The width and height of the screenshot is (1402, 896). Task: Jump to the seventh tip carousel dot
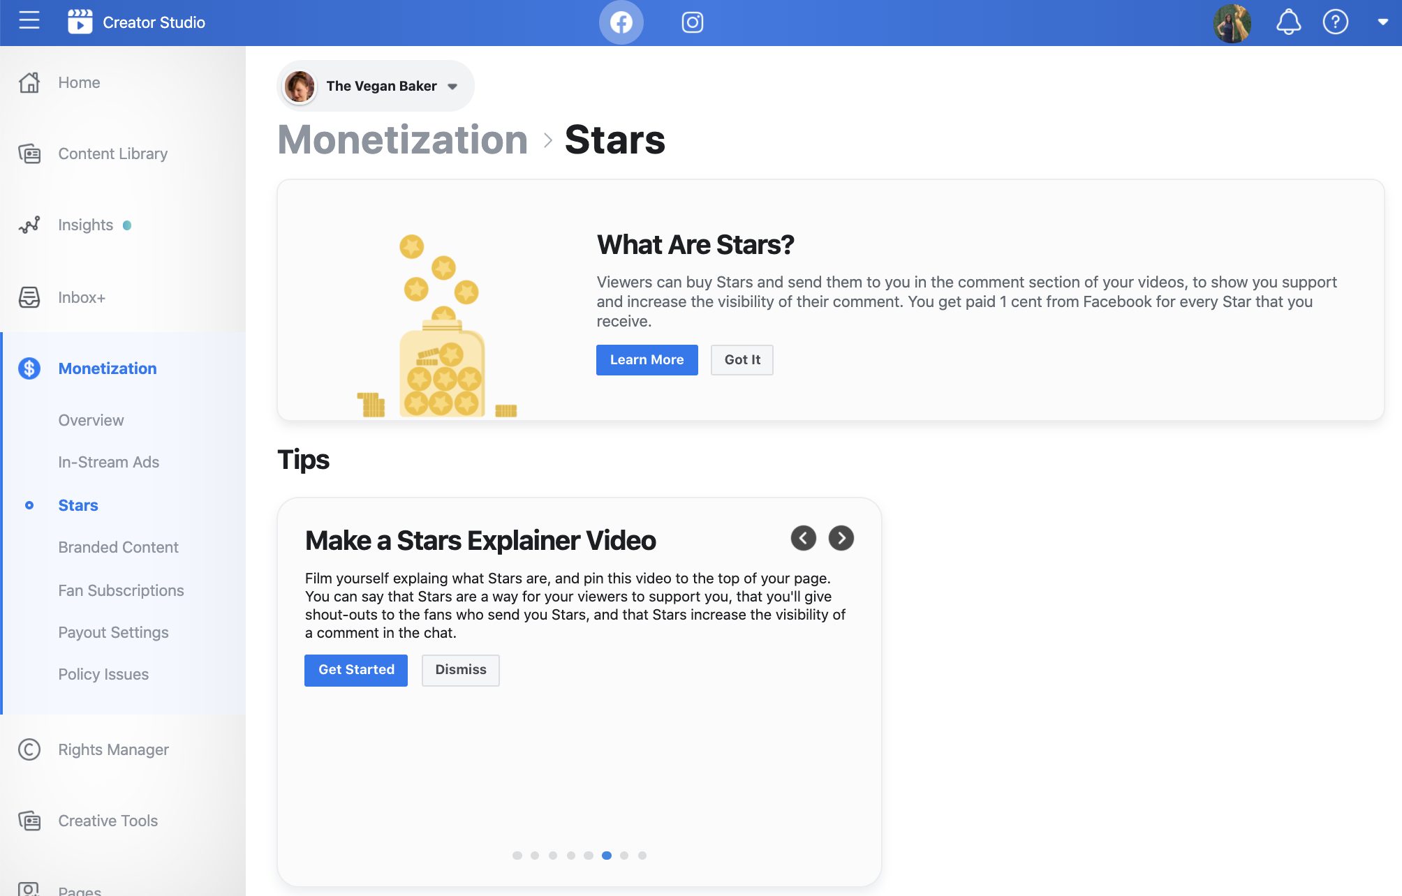624,856
